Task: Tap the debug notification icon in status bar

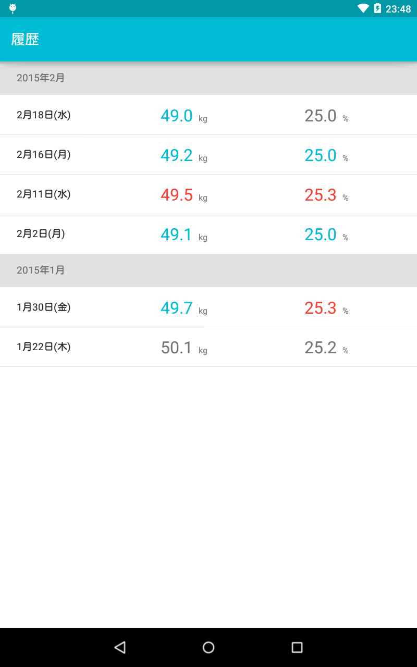Action: pos(13,8)
